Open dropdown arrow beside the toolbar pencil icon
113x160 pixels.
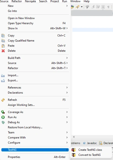pyautogui.click(x=82, y=7)
